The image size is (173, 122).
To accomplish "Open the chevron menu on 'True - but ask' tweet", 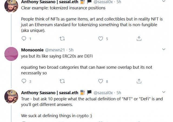I will point(164,92).
